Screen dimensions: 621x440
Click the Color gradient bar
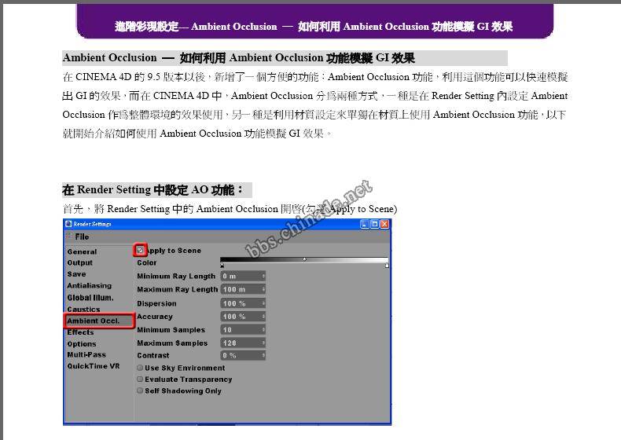click(304, 260)
